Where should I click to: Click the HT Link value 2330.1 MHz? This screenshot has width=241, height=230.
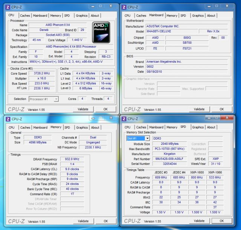(42, 88)
